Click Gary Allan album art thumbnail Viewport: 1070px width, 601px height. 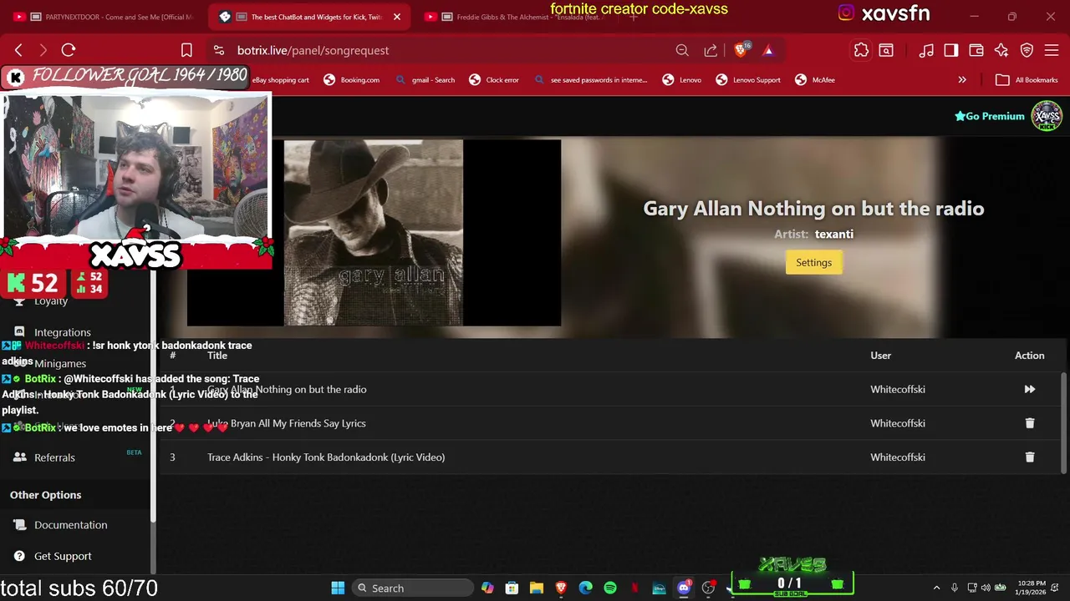click(373, 232)
